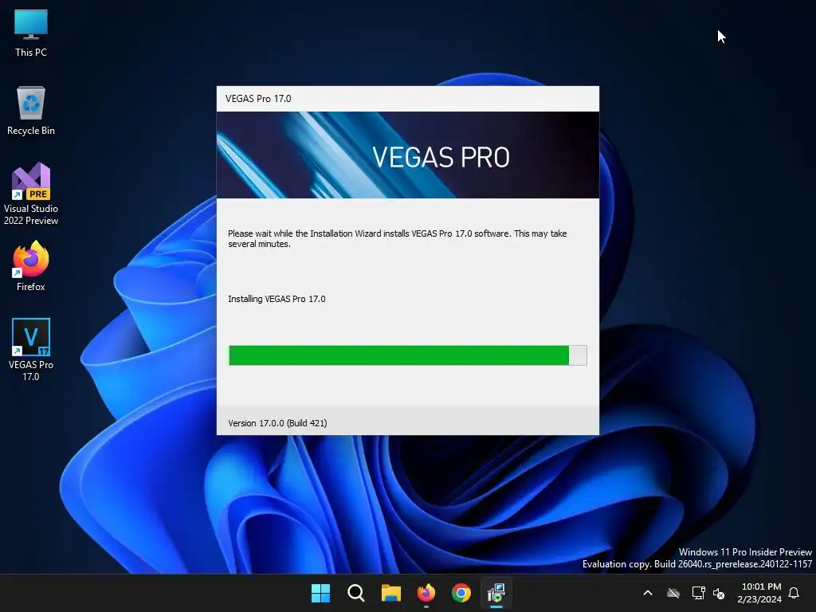816x612 pixels.
Task: Open This PC desktop icon
Action: pos(31,33)
